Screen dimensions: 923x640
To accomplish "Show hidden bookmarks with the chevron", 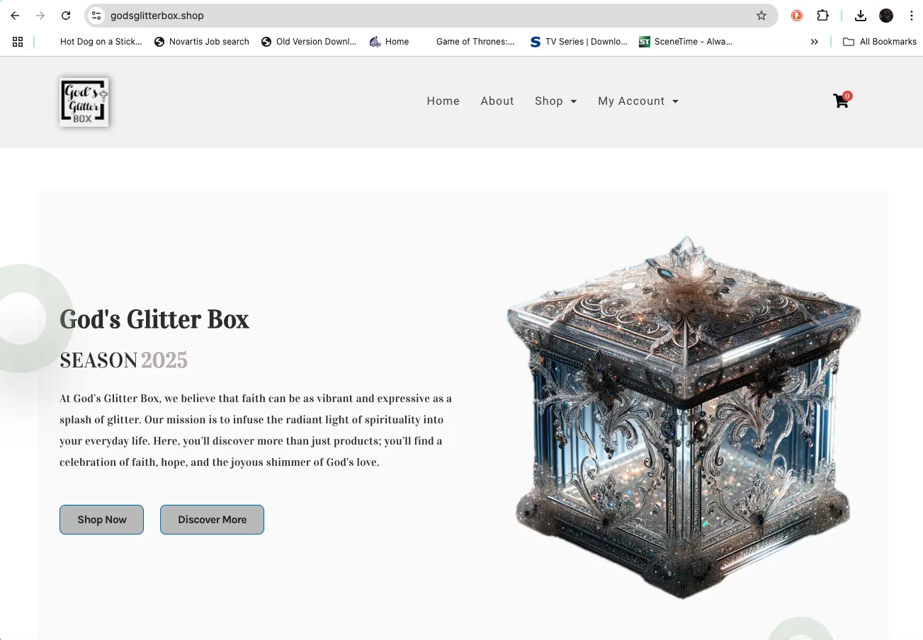I will (x=815, y=42).
